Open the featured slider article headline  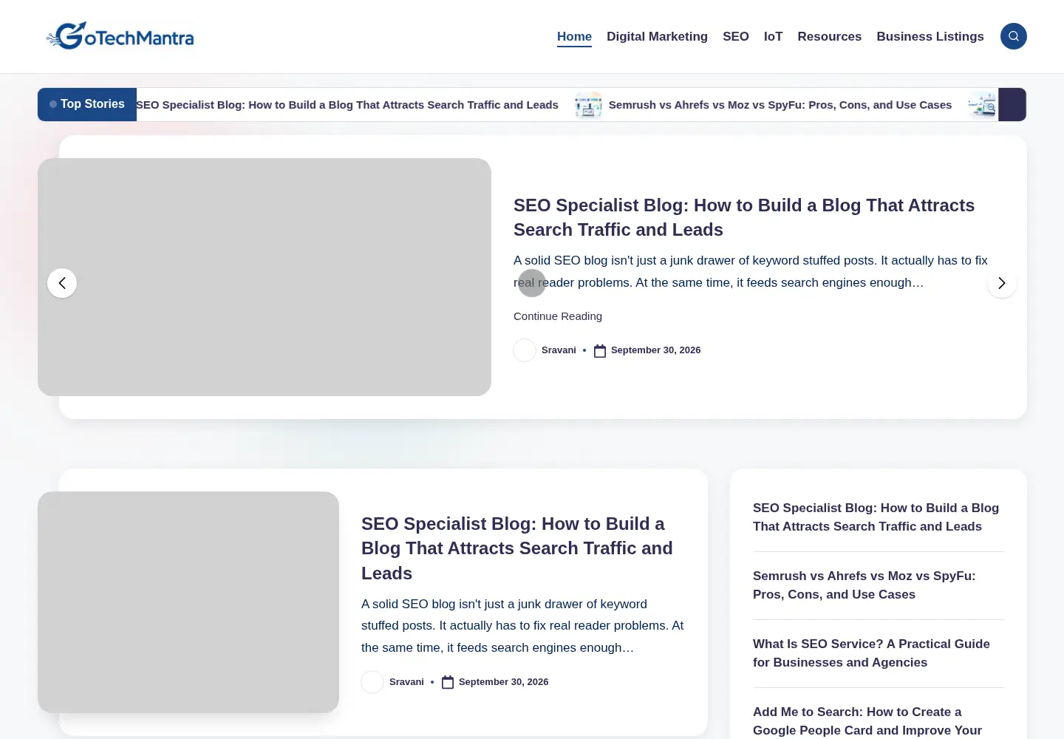point(744,217)
